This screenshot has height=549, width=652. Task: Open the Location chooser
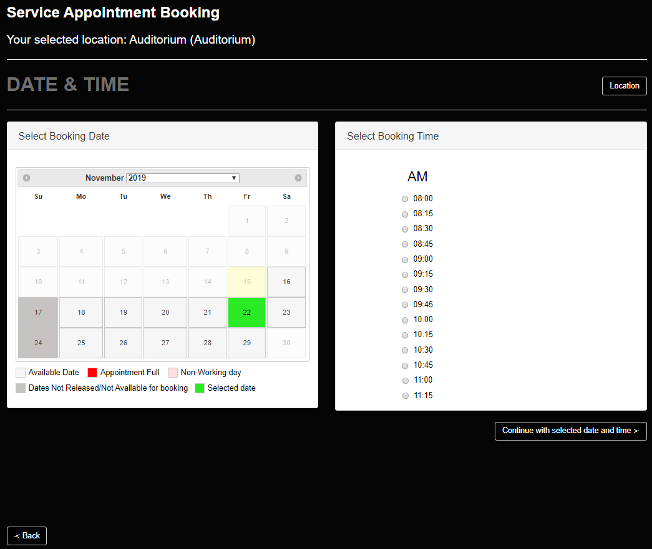tap(624, 85)
